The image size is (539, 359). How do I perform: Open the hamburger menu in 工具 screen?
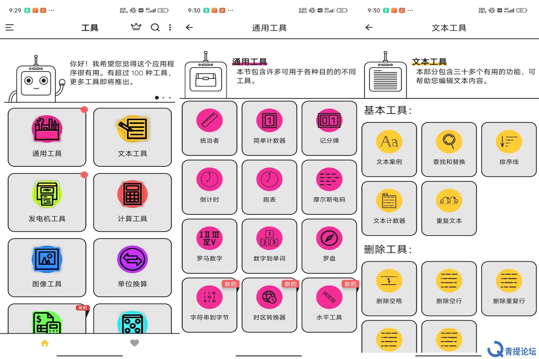click(x=10, y=27)
